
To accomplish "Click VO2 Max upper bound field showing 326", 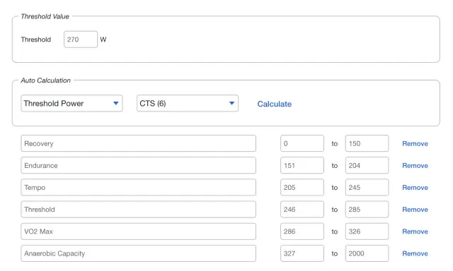I will pos(367,231).
